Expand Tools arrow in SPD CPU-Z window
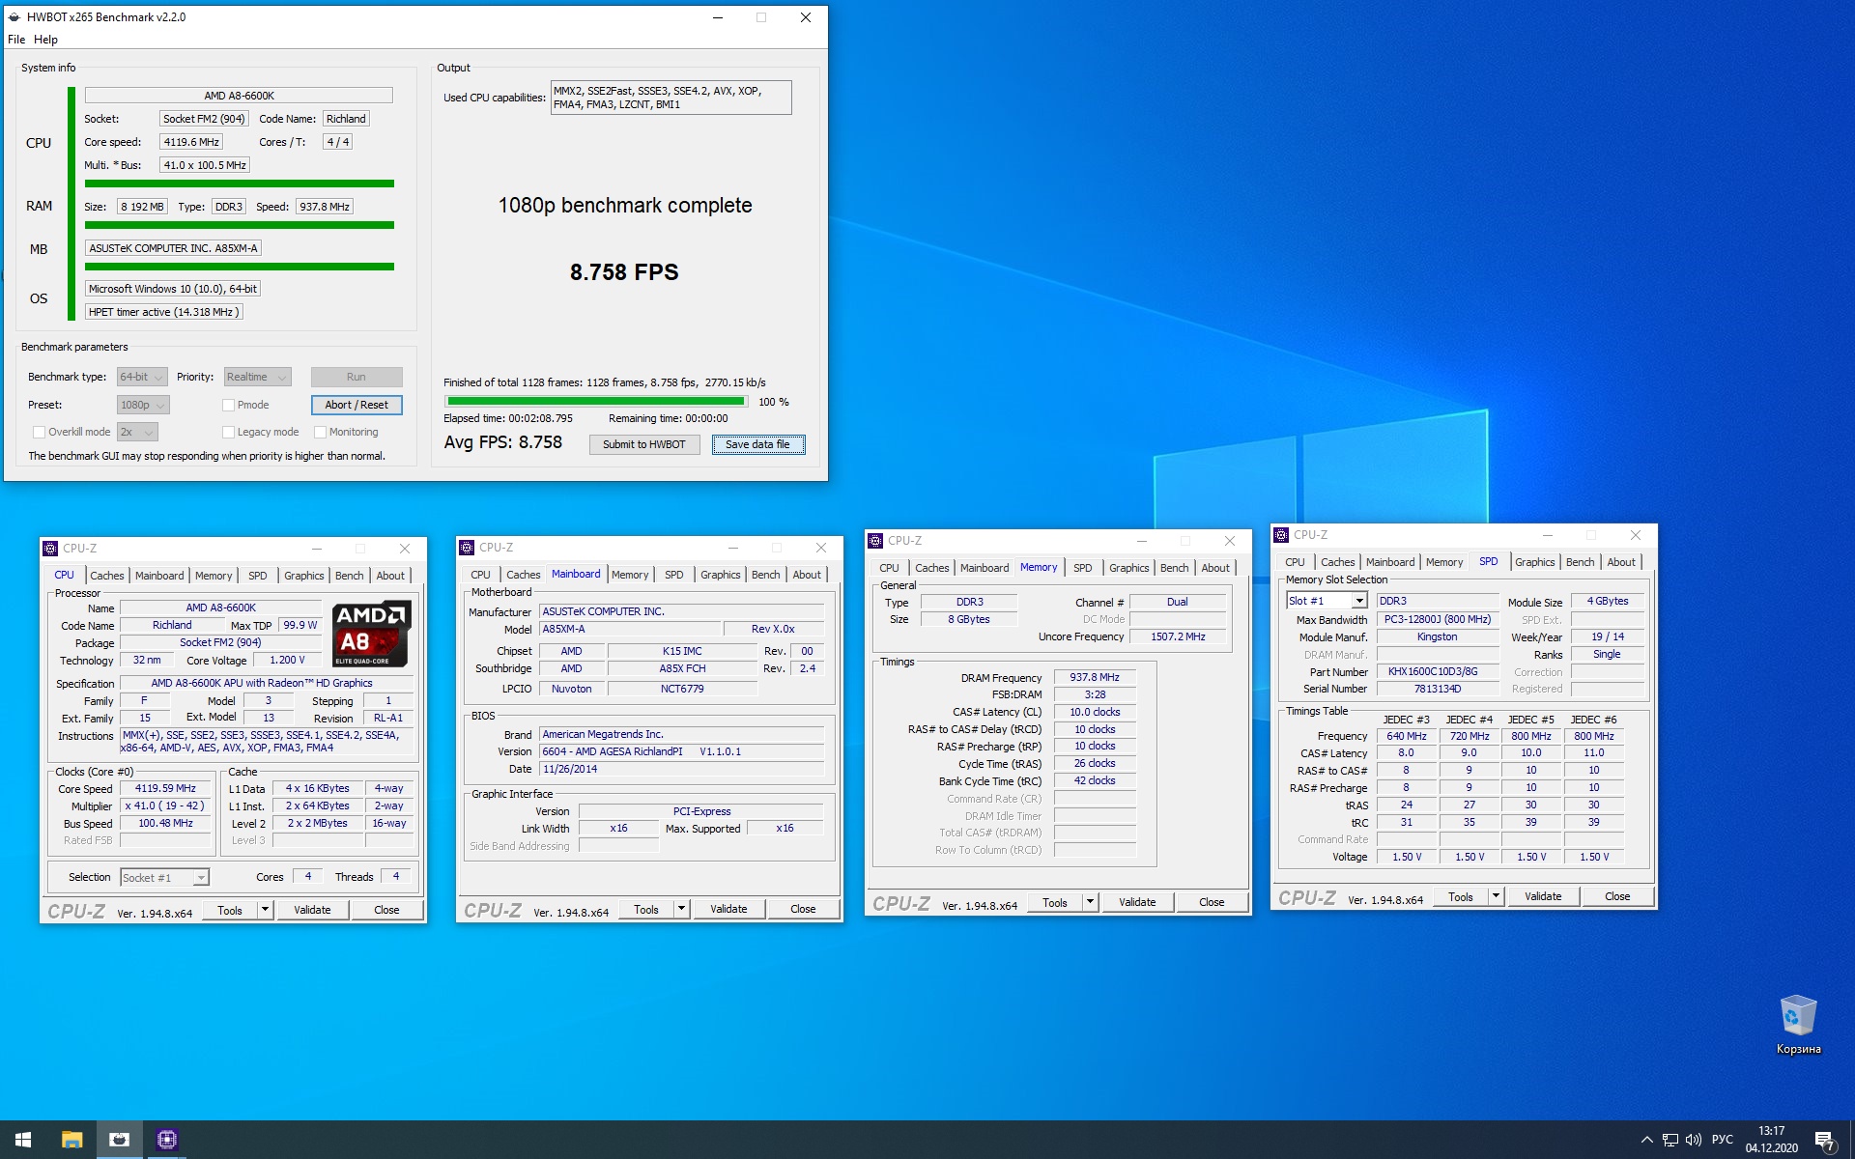 pos(1496,896)
